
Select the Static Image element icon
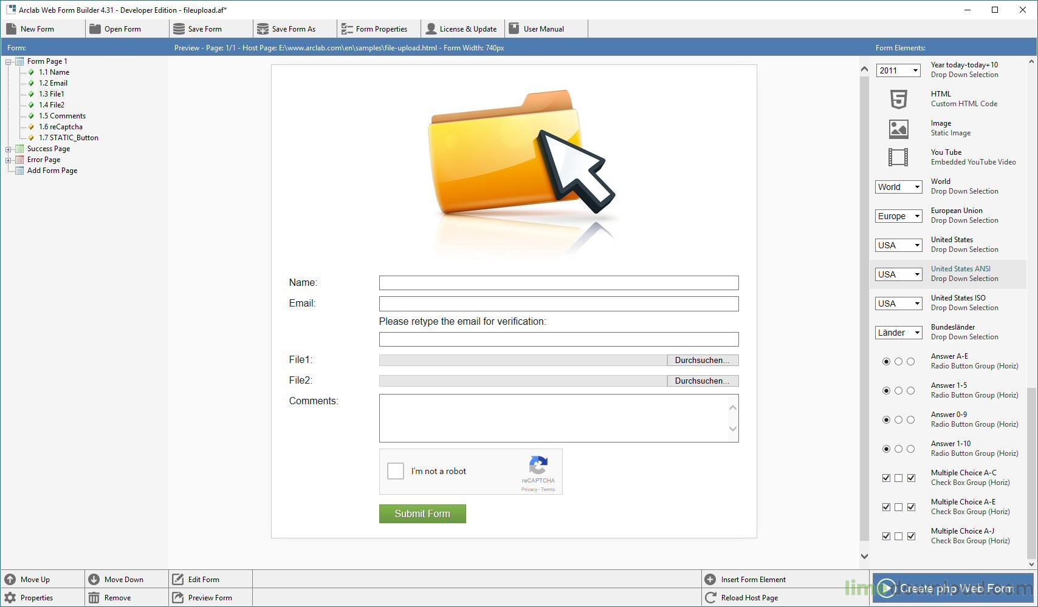click(x=898, y=128)
